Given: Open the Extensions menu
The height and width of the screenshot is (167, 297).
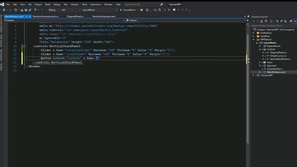Looking at the screenshot, I should (x=96, y=4).
